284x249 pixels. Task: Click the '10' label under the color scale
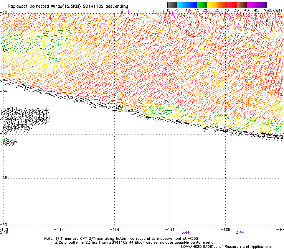click(188, 10)
